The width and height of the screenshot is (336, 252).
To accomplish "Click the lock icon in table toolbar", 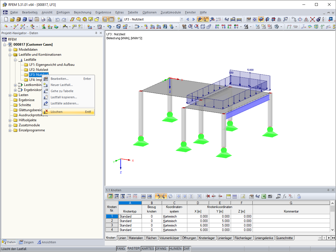I will pos(299,196).
